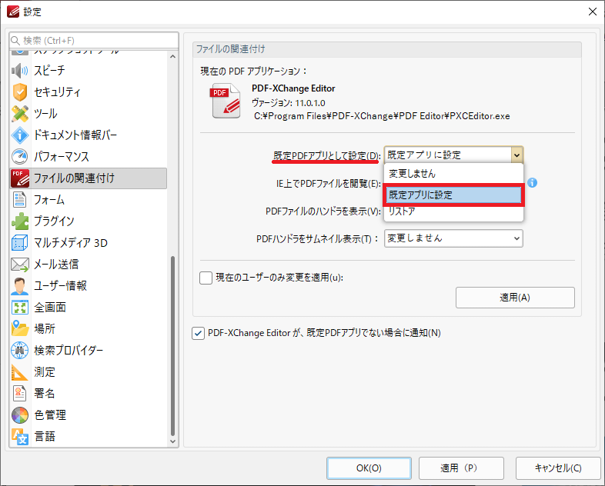The width and height of the screenshot is (605, 486).
Task: Uncheck the 既定PDFアプリでない場合に通知 checkbox
Action: pyautogui.click(x=198, y=333)
